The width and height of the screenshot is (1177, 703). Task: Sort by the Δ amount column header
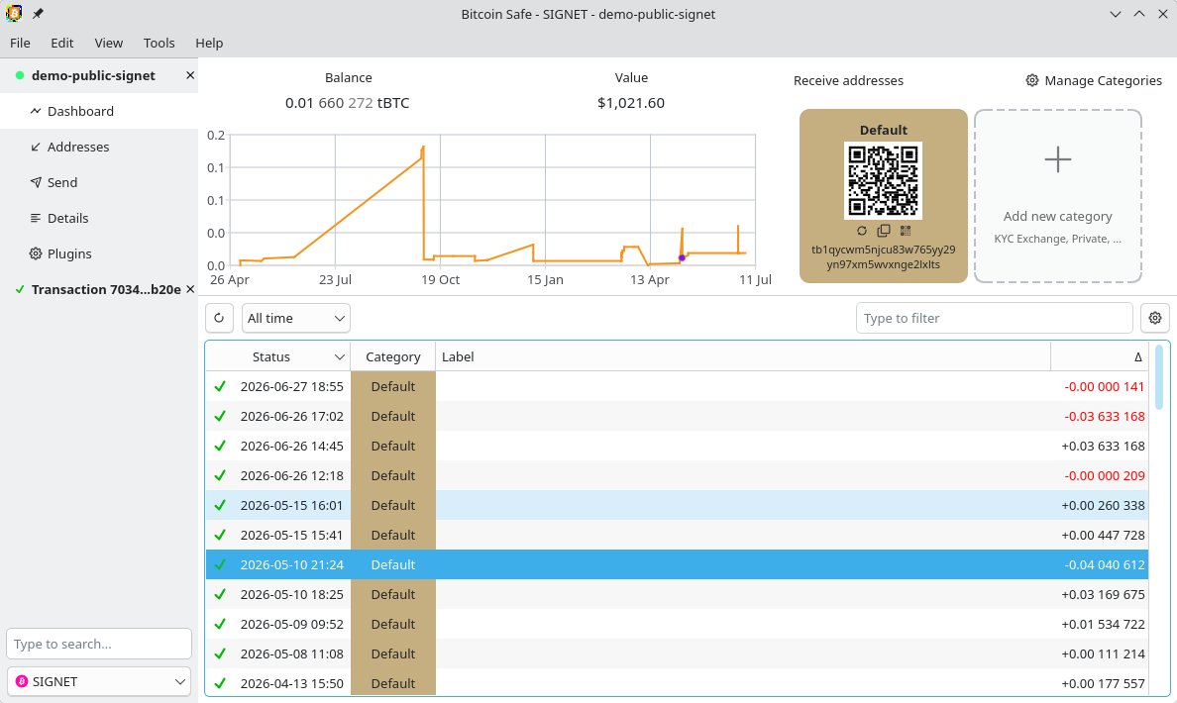tap(1100, 357)
